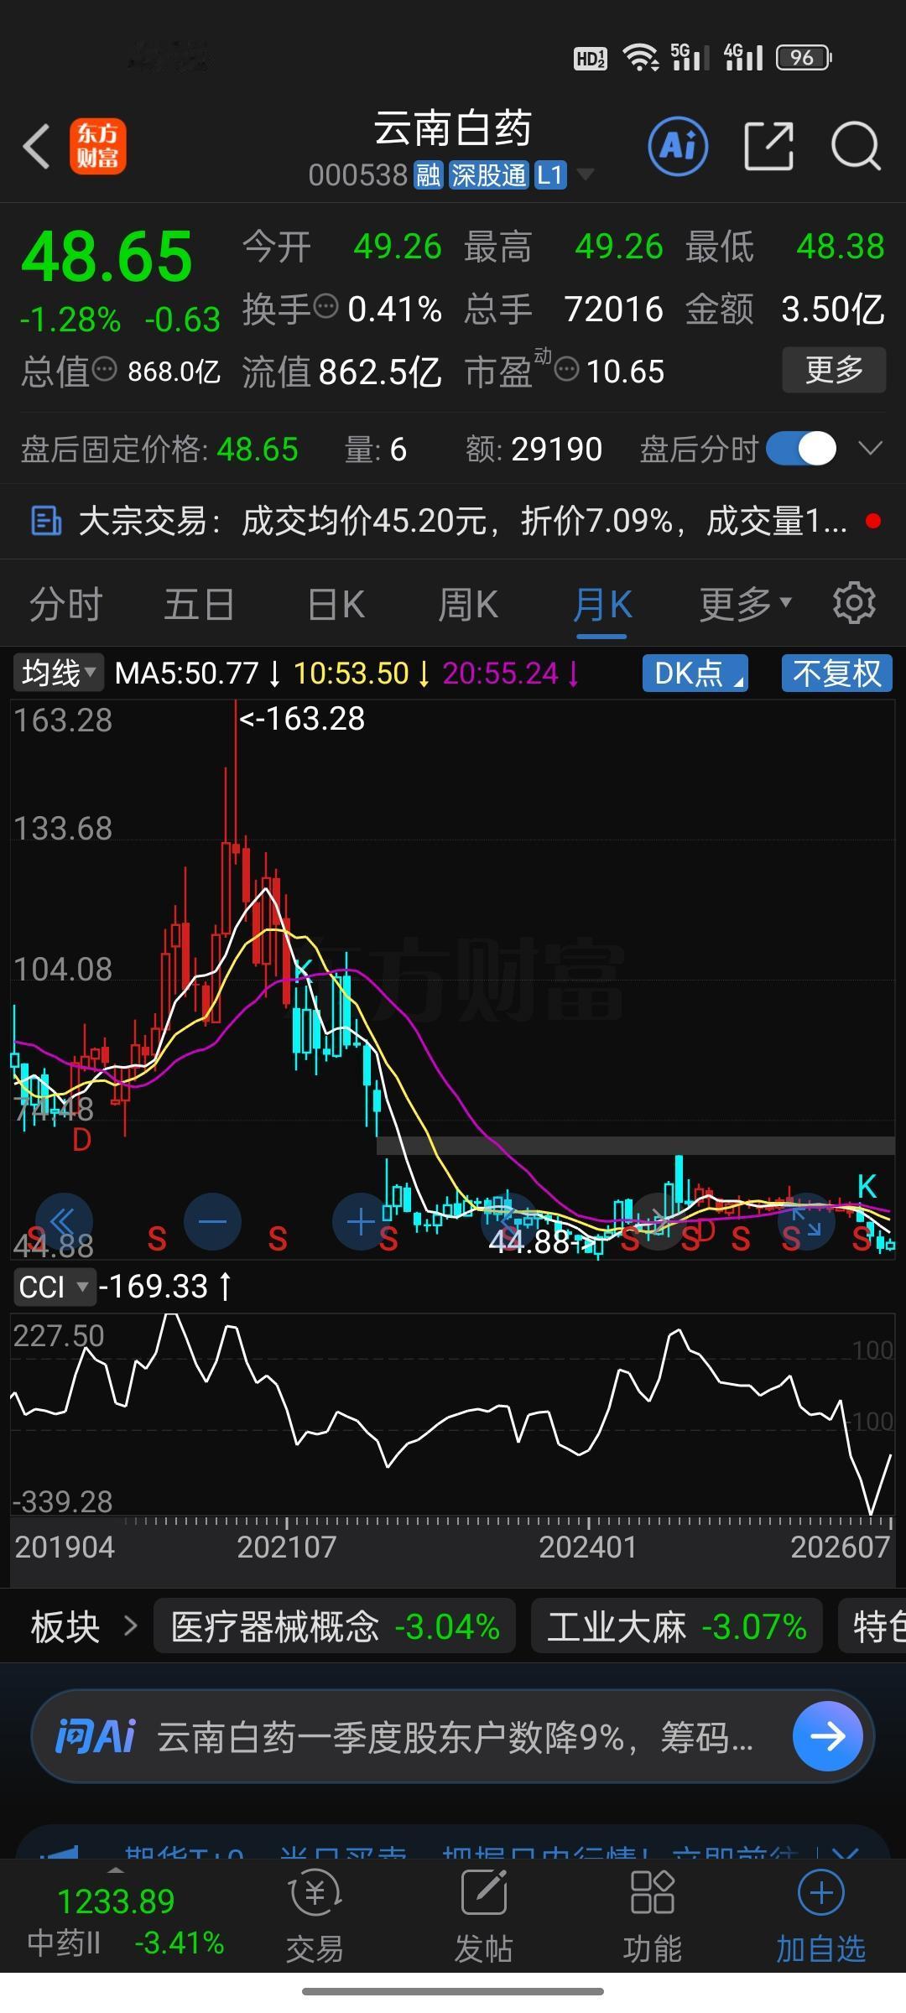Tap the 盘后固定价格 48.65 value
The image size is (906, 2013).
click(x=258, y=450)
